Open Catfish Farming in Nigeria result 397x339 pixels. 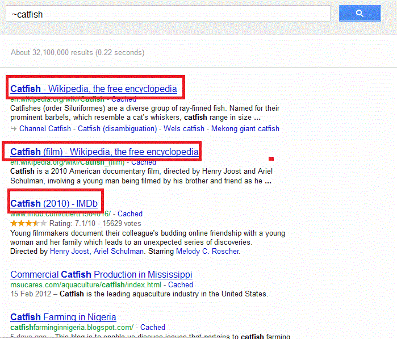tap(63, 317)
